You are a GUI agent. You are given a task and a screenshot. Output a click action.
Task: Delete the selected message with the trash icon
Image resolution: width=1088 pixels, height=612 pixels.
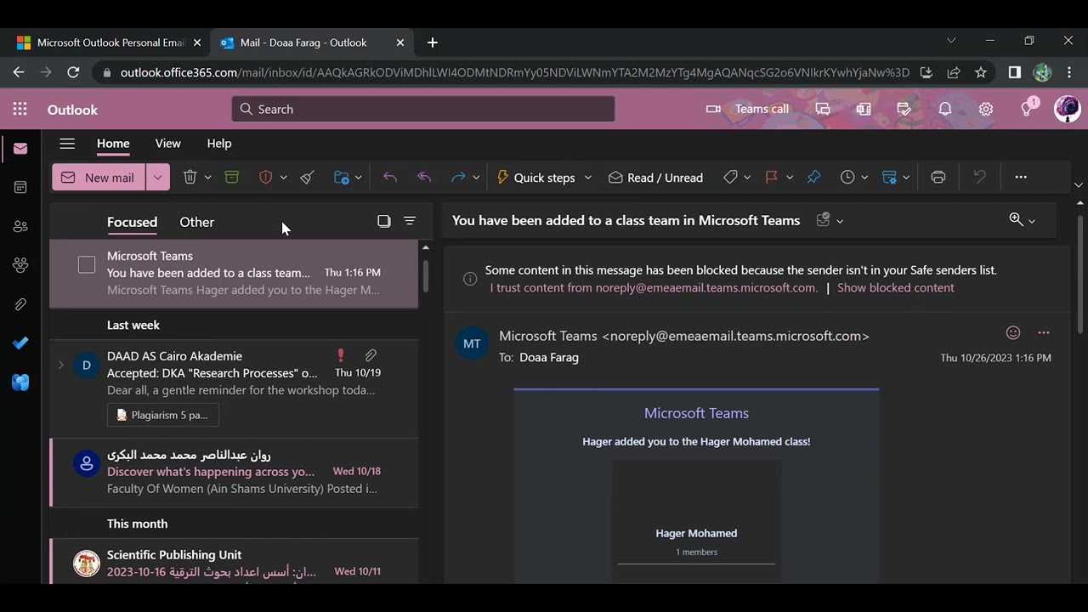tap(190, 177)
